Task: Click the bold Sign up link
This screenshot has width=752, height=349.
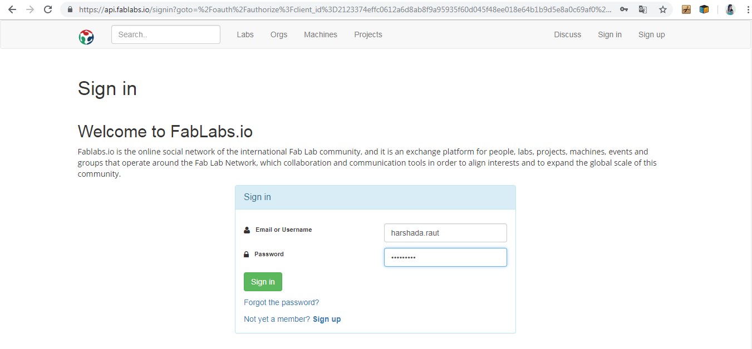Action: (x=327, y=319)
